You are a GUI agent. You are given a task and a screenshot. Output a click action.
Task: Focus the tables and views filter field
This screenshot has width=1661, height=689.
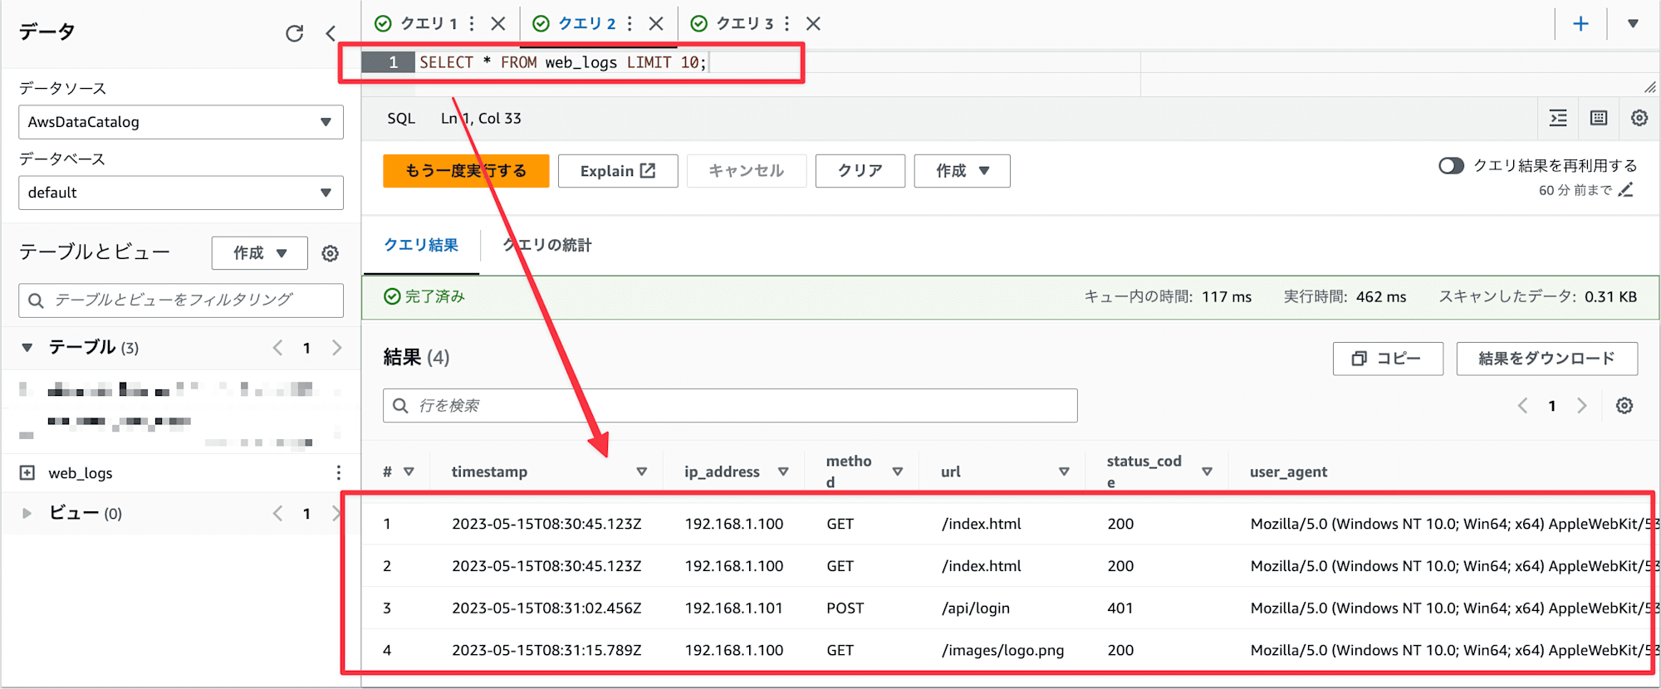tap(181, 300)
